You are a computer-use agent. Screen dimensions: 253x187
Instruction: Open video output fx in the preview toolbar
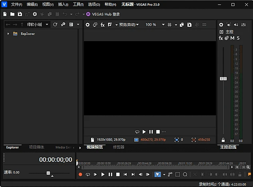click(x=103, y=25)
